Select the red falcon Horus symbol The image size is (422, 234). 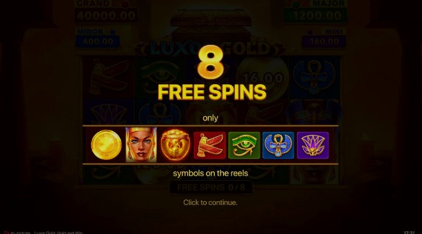[x=209, y=145]
